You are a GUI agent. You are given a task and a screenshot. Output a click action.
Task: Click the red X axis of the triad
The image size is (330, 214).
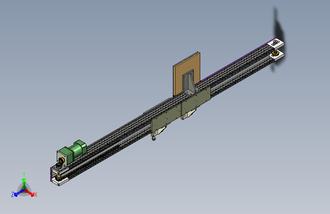pyautogui.click(x=30, y=193)
